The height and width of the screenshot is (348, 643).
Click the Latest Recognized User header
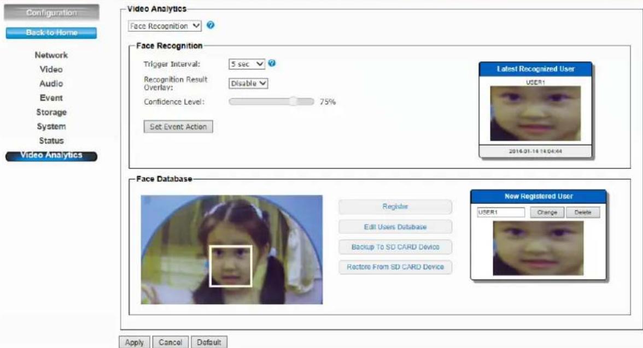[x=535, y=69]
